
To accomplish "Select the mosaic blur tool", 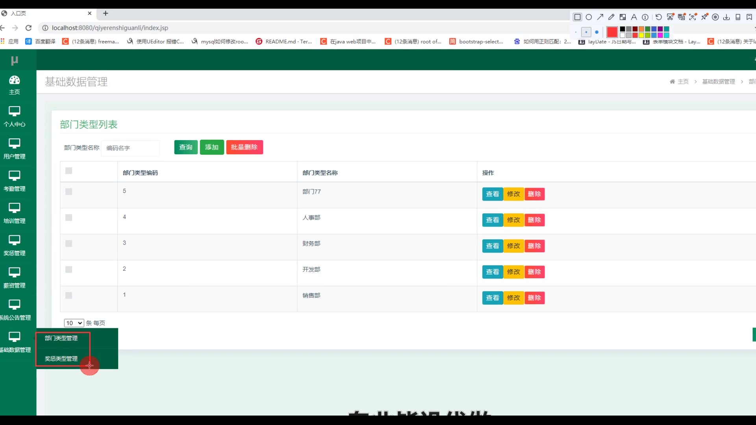I will point(623,17).
